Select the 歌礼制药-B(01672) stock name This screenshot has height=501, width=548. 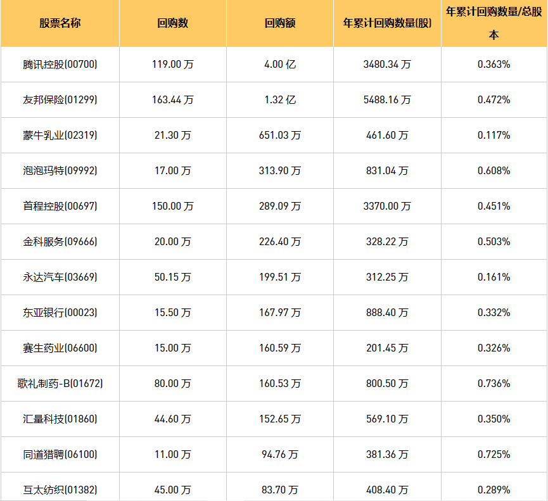(x=60, y=384)
